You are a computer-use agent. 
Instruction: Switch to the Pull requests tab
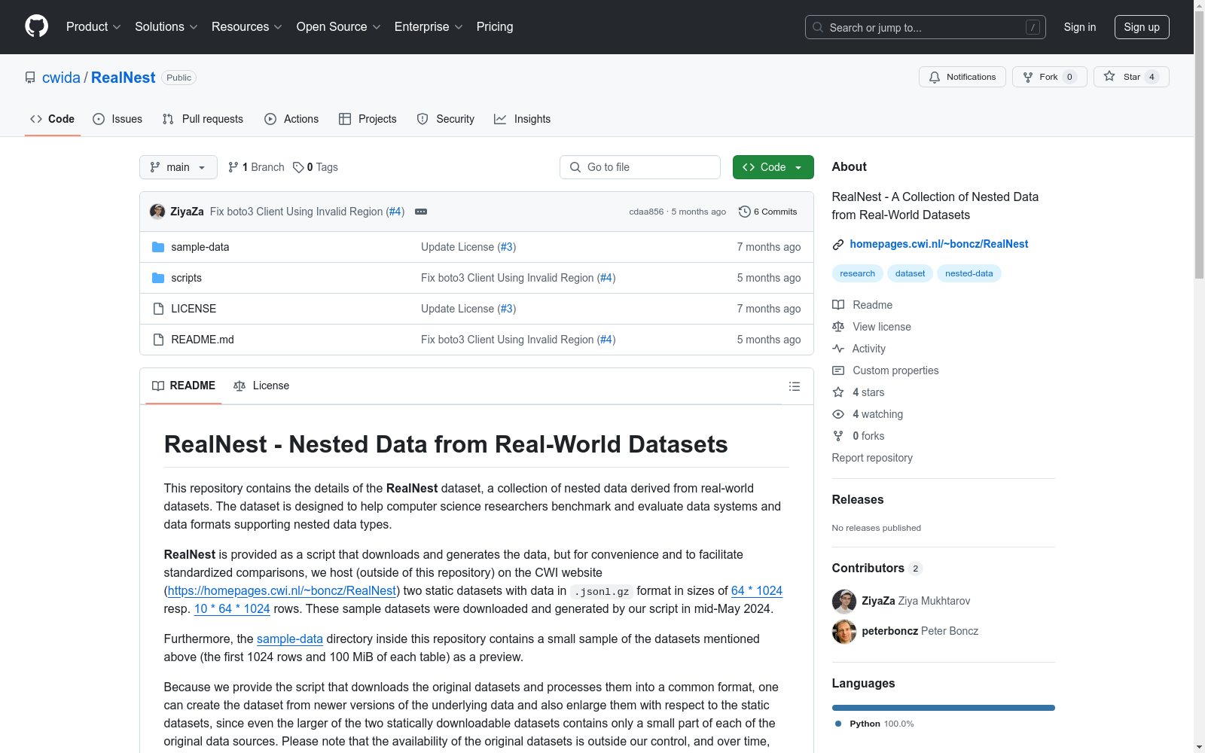(203, 119)
